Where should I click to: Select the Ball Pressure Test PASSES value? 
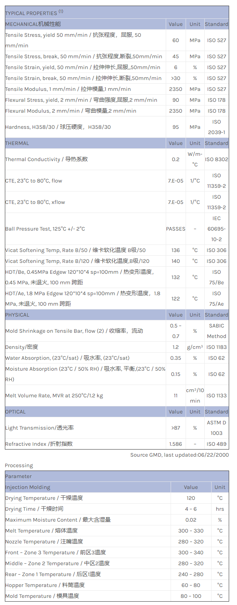(175, 229)
